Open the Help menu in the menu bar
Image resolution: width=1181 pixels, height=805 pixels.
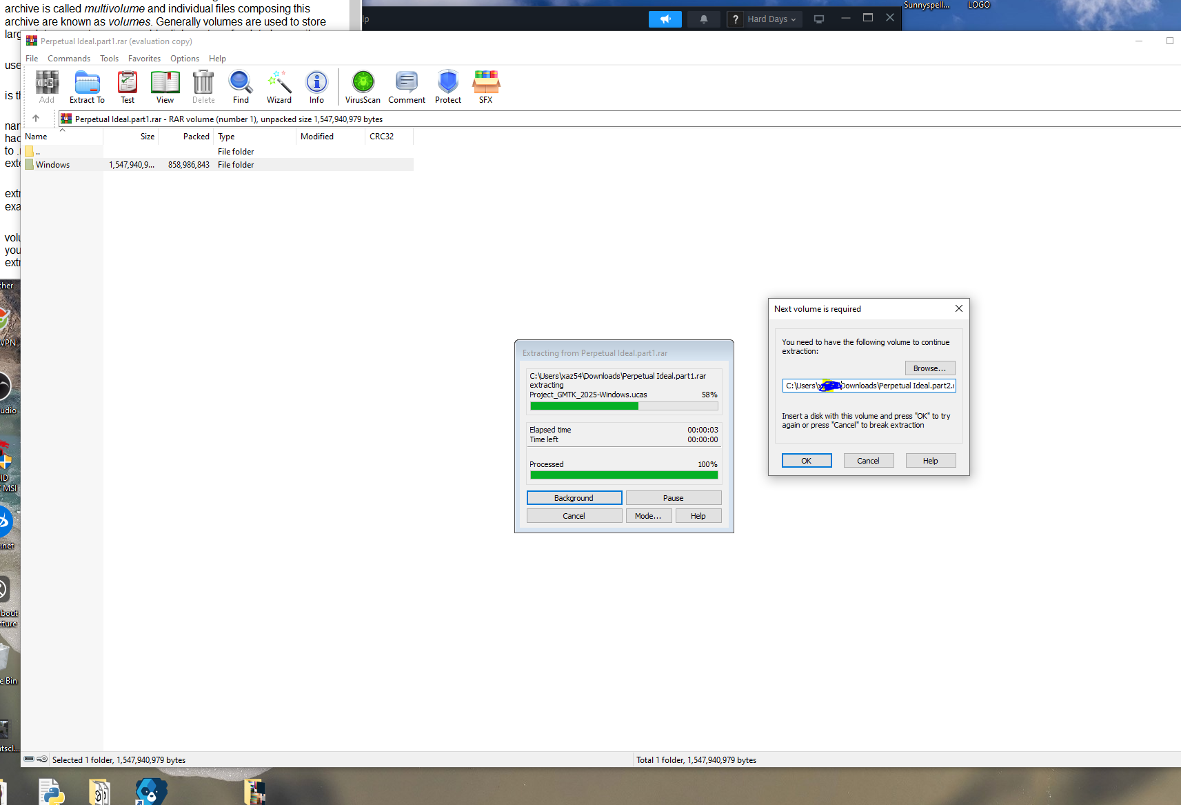pyautogui.click(x=217, y=59)
